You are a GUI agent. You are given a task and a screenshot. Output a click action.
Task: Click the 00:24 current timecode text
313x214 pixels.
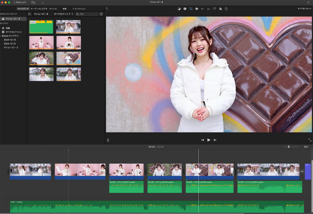click(x=151, y=147)
